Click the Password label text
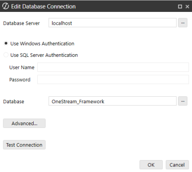Viewport: 192px width, 172px height. pyautogui.click(x=20, y=80)
